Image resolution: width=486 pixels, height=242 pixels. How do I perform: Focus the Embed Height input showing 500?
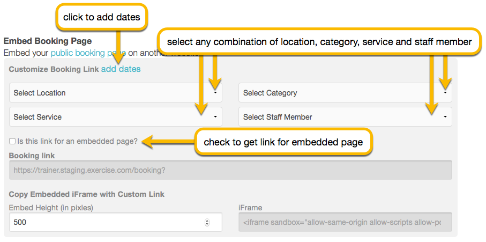point(116,222)
